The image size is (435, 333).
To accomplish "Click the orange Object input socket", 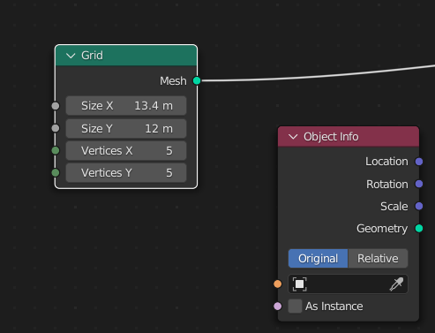I will click(278, 284).
